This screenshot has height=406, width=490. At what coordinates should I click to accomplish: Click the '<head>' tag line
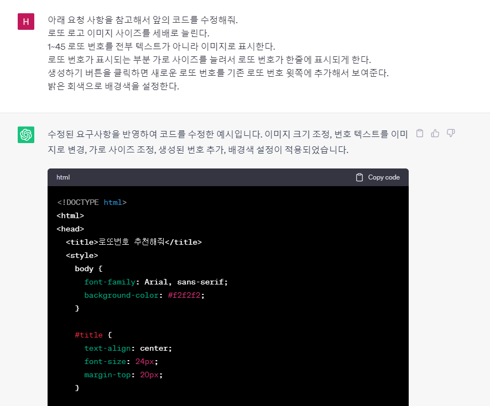click(x=70, y=229)
